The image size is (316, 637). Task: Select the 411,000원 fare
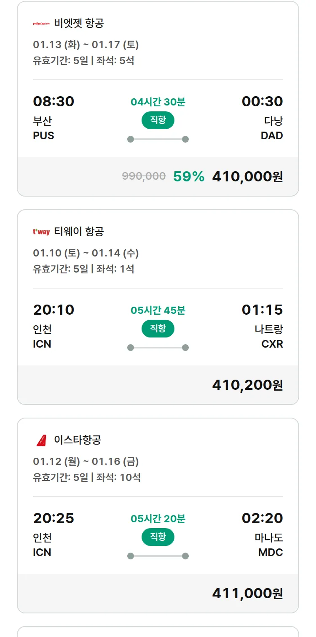pos(247,593)
